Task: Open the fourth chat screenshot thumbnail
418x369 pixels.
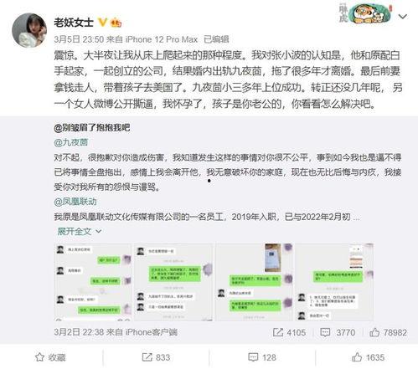Action: pos(334,282)
